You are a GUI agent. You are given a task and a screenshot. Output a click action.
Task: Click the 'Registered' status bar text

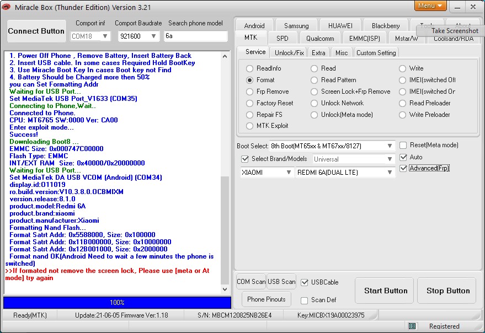click(x=444, y=326)
